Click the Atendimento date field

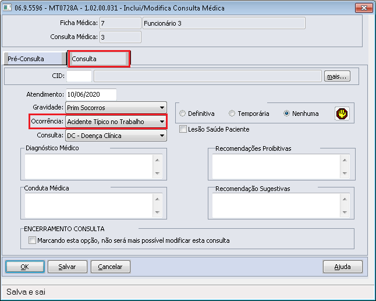click(91, 94)
